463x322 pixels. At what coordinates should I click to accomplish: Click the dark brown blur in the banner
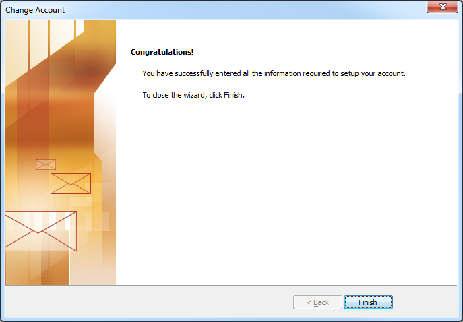88,71
